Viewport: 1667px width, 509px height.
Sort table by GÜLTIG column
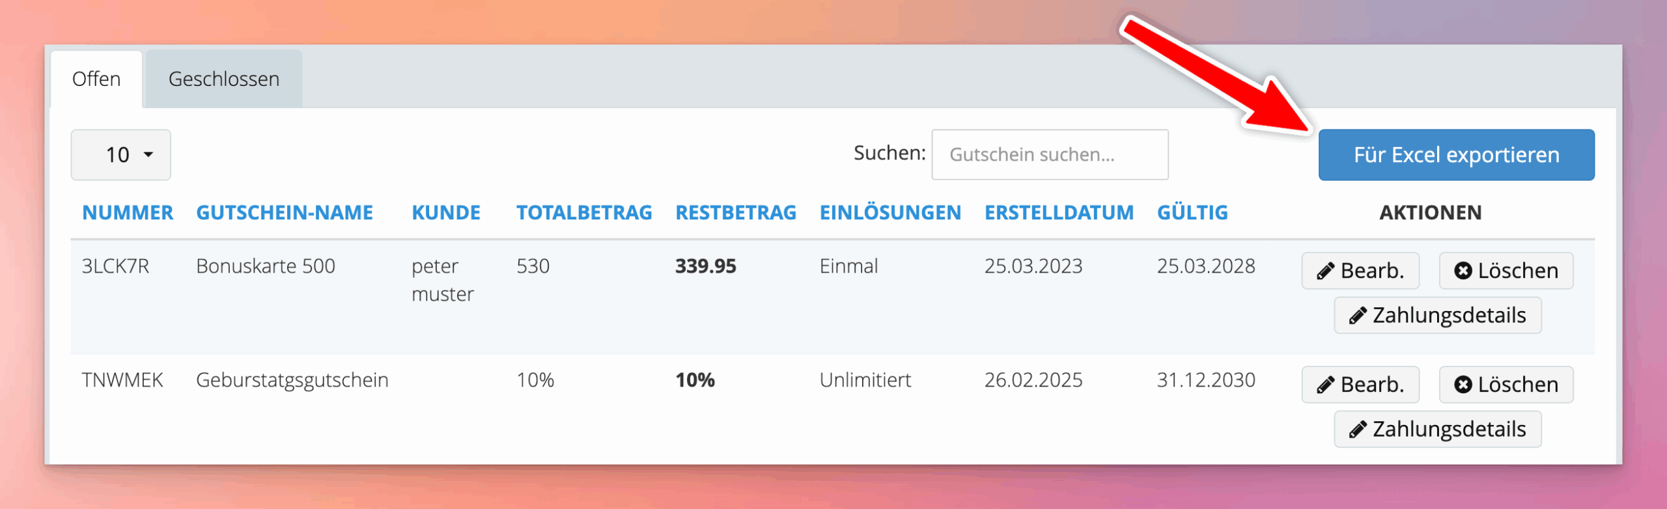[x=1192, y=213]
